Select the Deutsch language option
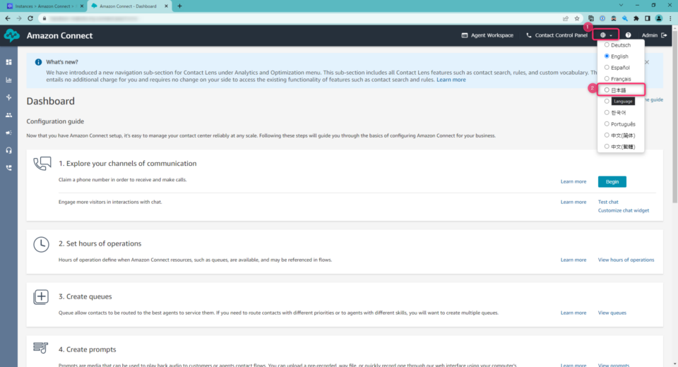 point(607,45)
